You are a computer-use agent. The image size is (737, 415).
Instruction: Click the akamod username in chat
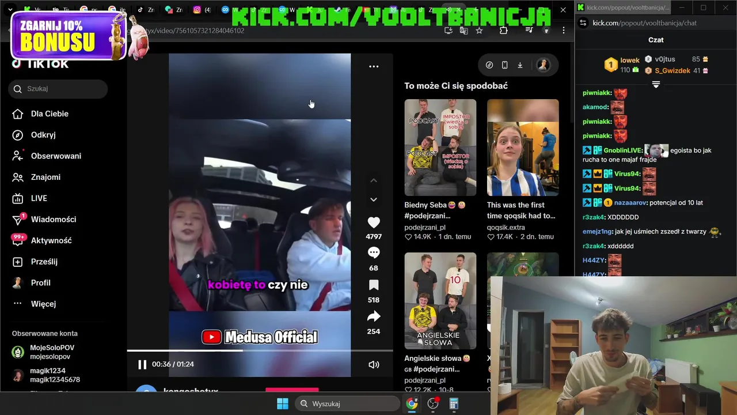pyautogui.click(x=595, y=107)
